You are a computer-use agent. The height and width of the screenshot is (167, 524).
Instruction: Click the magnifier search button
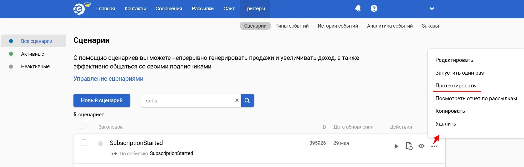coord(247,100)
